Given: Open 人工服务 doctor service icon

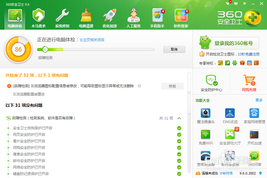Looking at the screenshot, I should pos(133,18).
